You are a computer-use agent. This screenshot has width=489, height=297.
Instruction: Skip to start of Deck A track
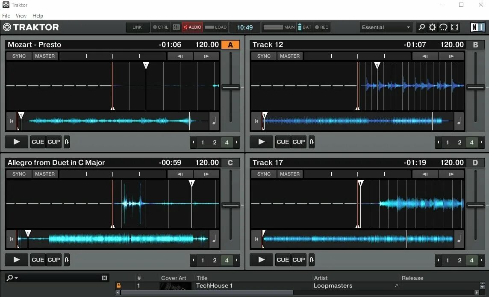tap(12, 121)
